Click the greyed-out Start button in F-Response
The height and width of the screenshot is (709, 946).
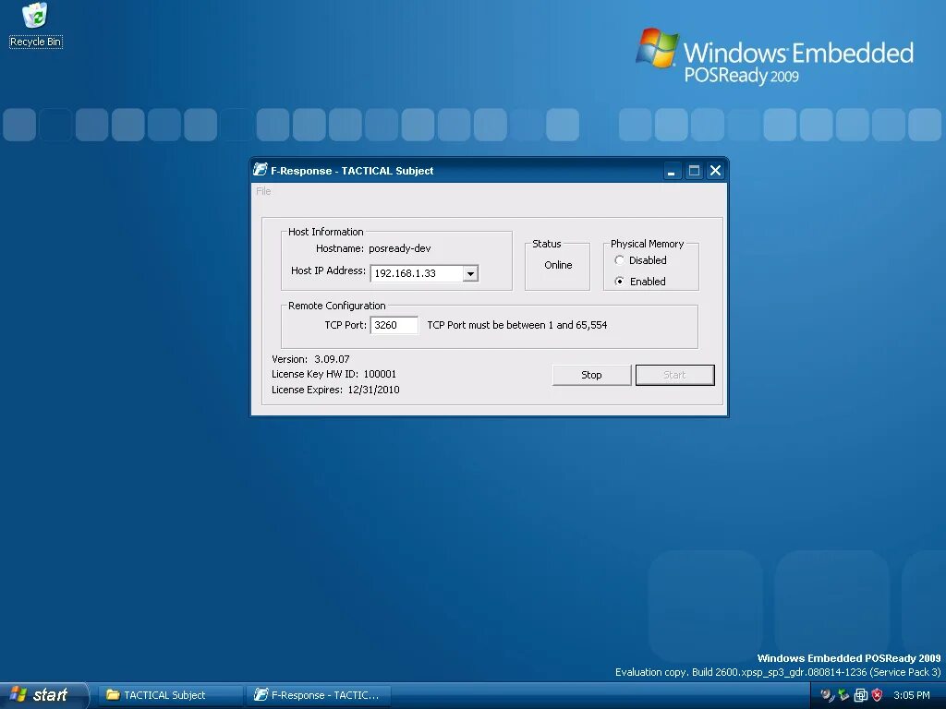point(674,375)
